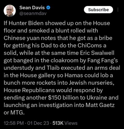Click the name "Tlaib" in the tweet
The height and width of the screenshot is (129, 124).
53,68
